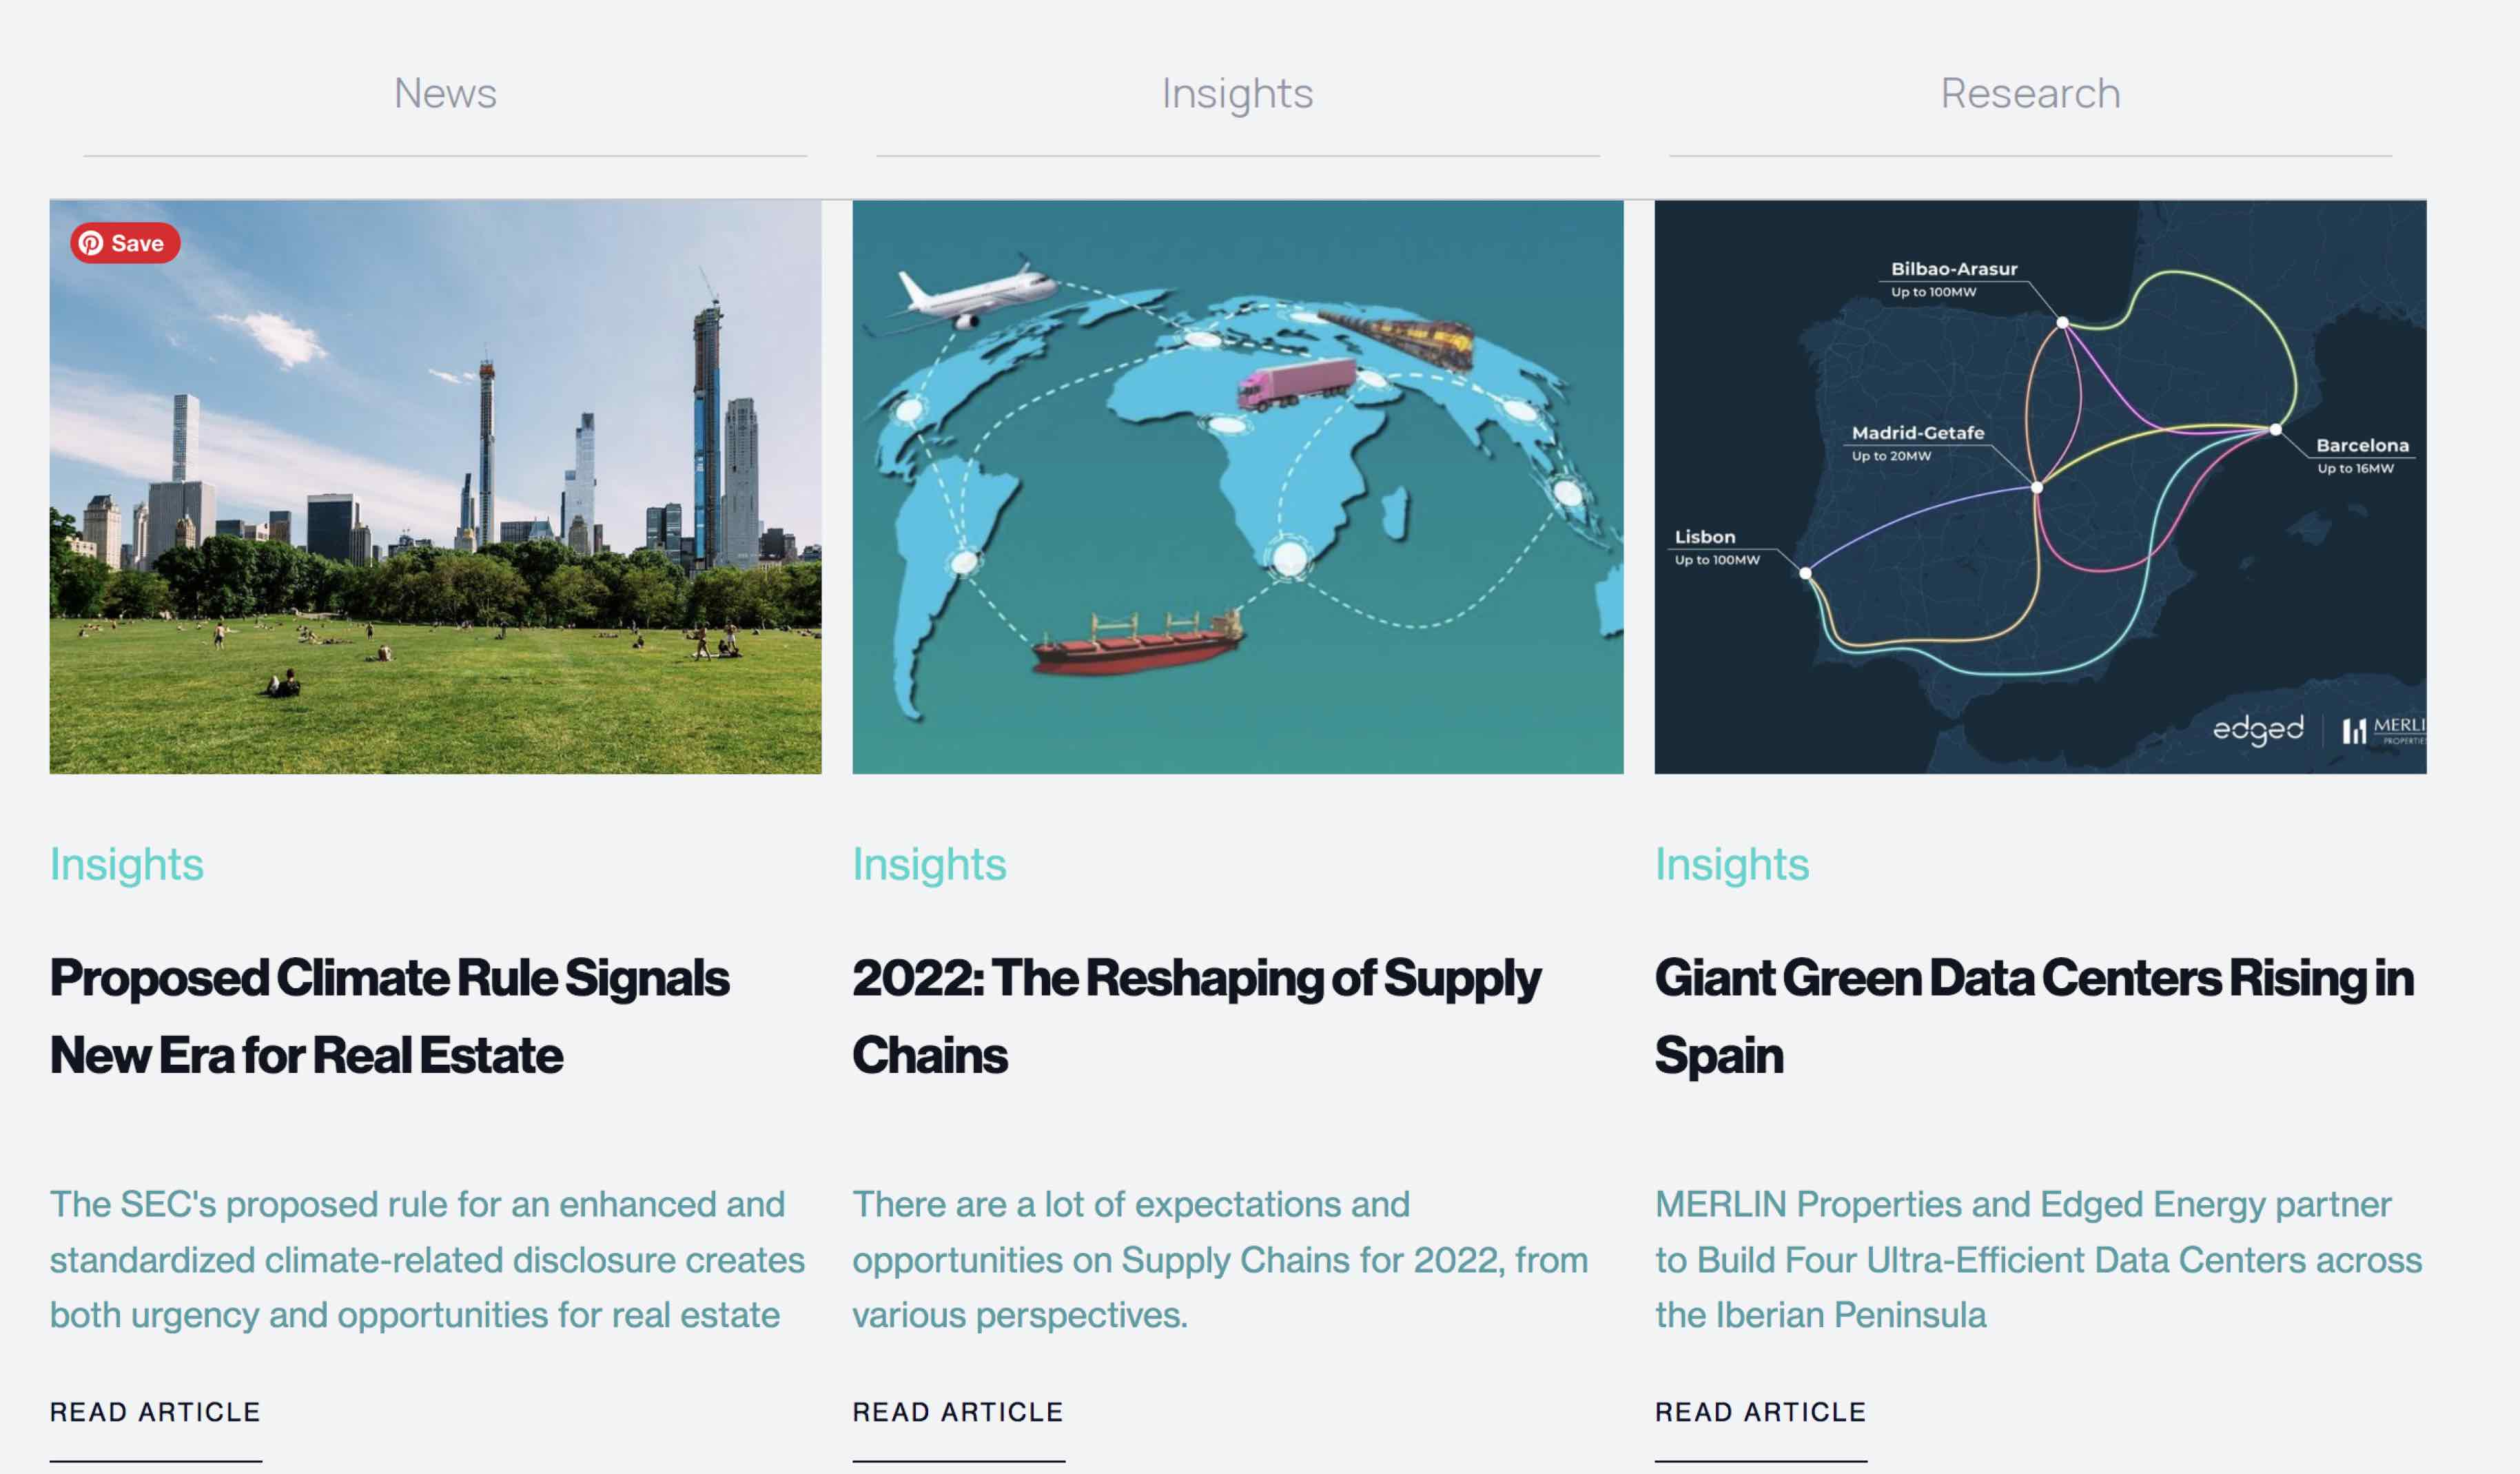
Task: Click the edged logo in the Spain map
Action: pyautogui.click(x=2257, y=730)
